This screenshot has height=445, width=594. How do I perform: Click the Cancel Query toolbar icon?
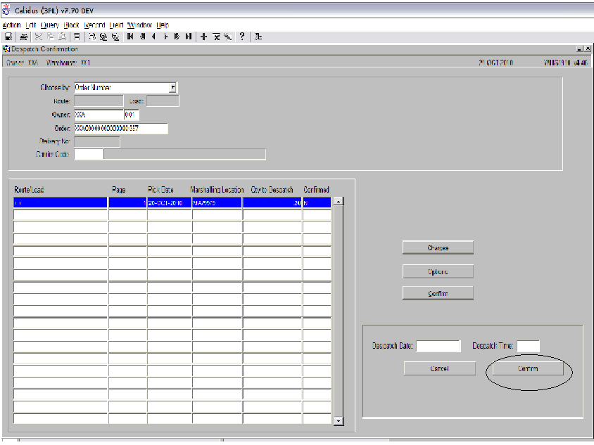tap(115, 37)
